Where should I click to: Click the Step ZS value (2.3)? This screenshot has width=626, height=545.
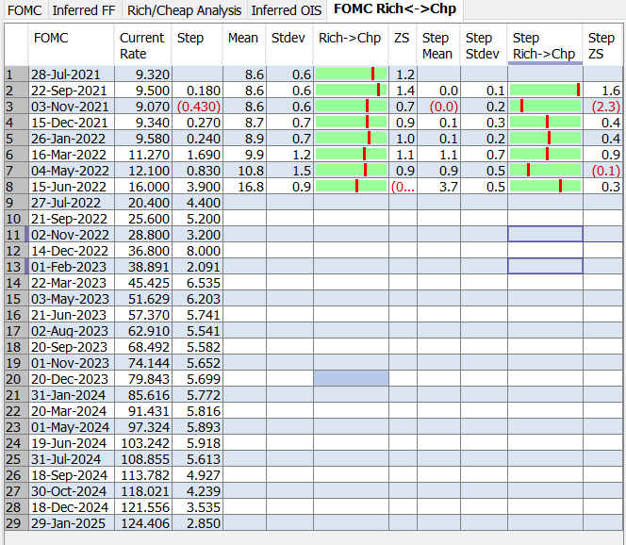point(602,107)
